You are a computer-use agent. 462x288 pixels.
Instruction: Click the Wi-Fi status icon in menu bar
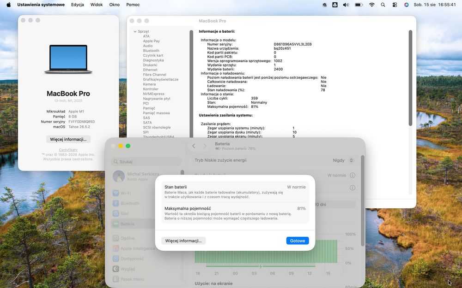click(372, 5)
